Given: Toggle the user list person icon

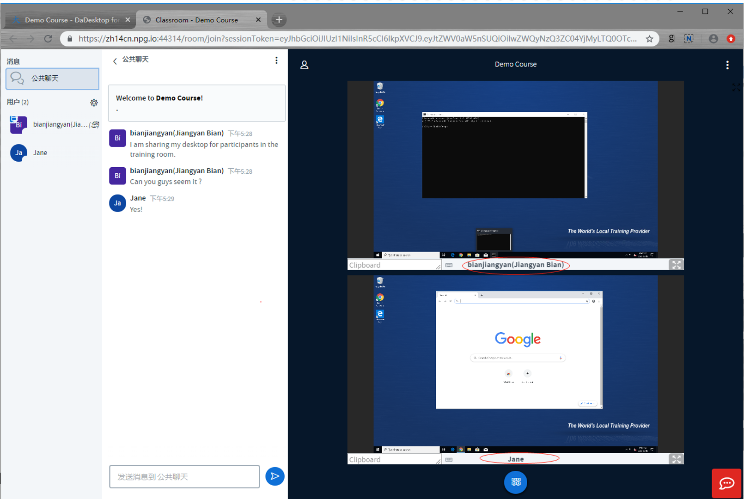Looking at the screenshot, I should 304,65.
